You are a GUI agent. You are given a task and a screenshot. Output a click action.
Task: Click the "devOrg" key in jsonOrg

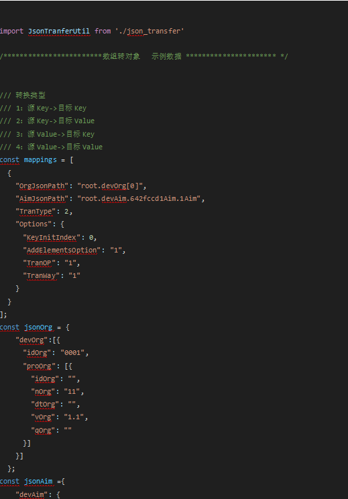pyautogui.click(x=32, y=340)
